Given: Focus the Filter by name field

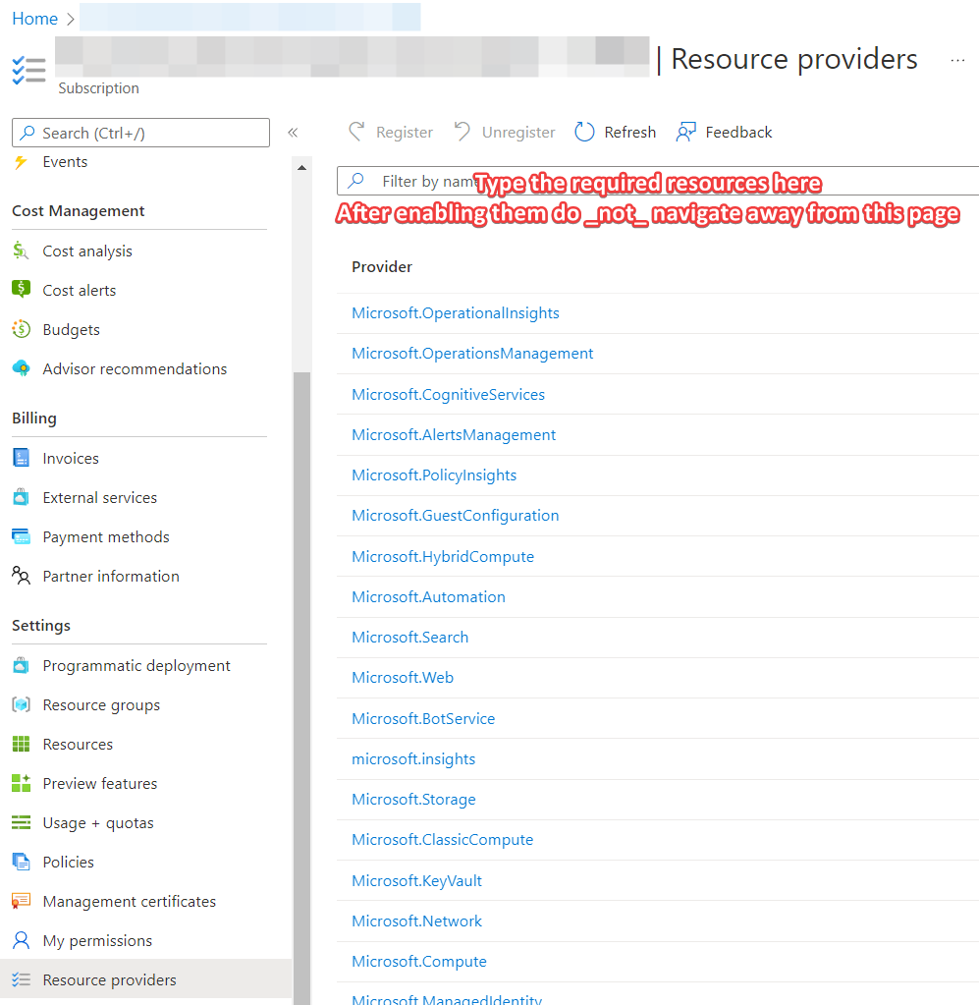Looking at the screenshot, I should pos(657,181).
